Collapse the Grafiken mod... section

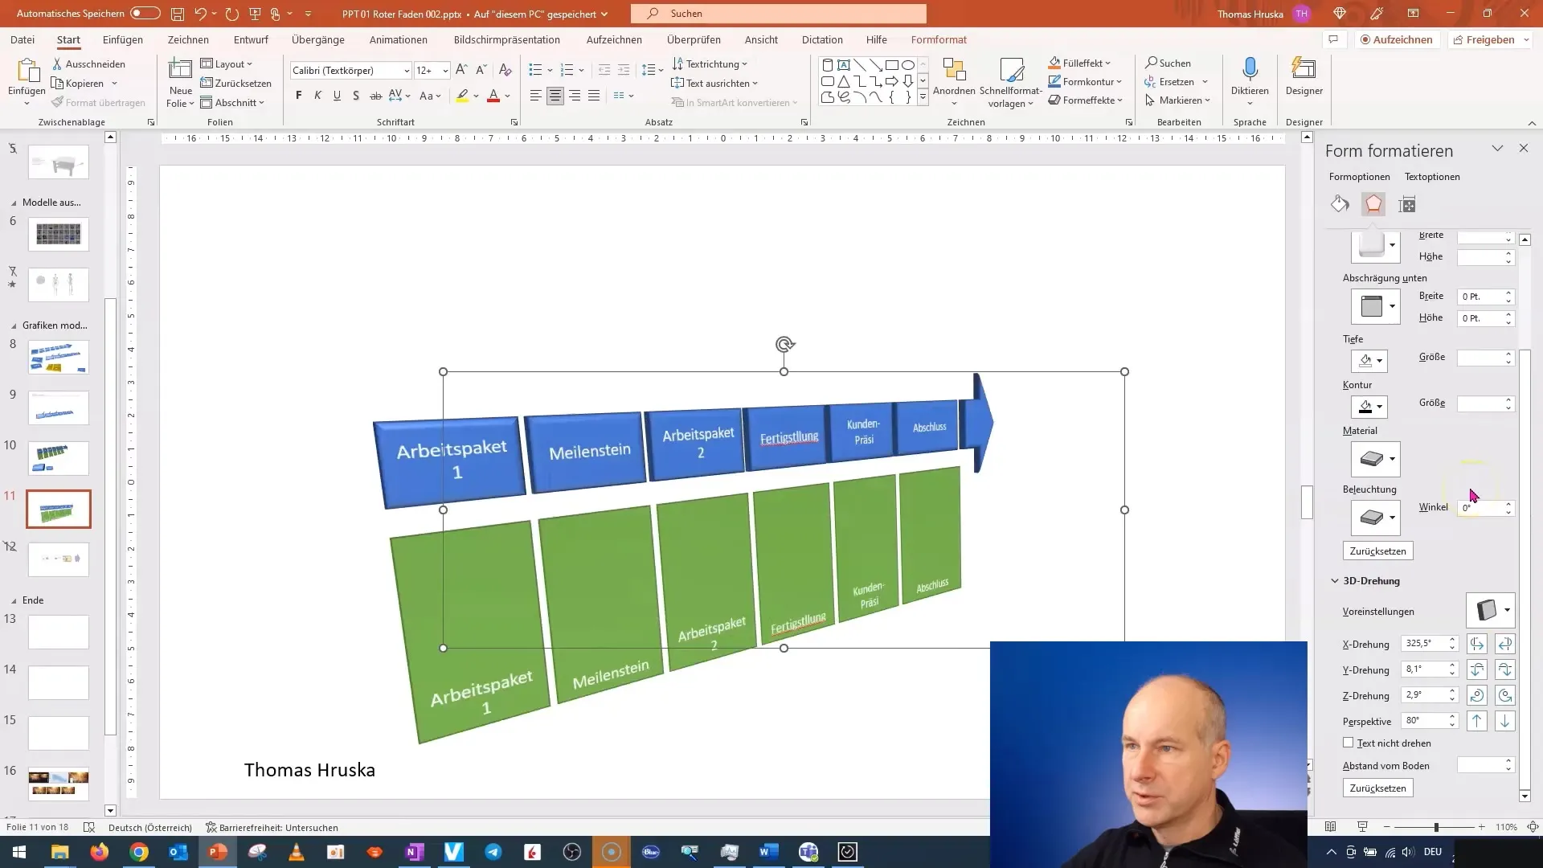[x=14, y=325]
